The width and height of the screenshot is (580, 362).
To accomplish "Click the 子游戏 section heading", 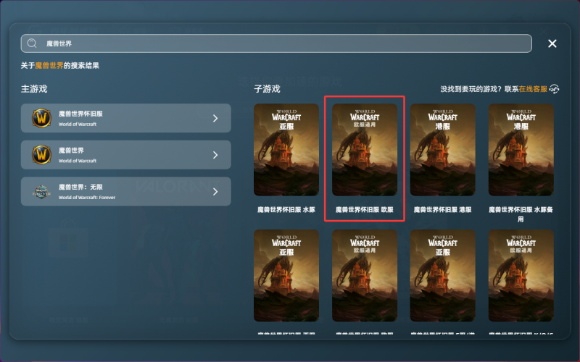I will [267, 89].
